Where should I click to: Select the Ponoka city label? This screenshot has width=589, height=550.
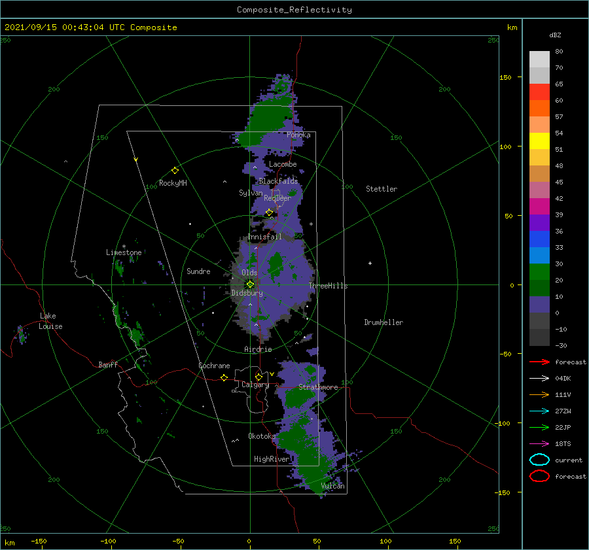pos(298,135)
